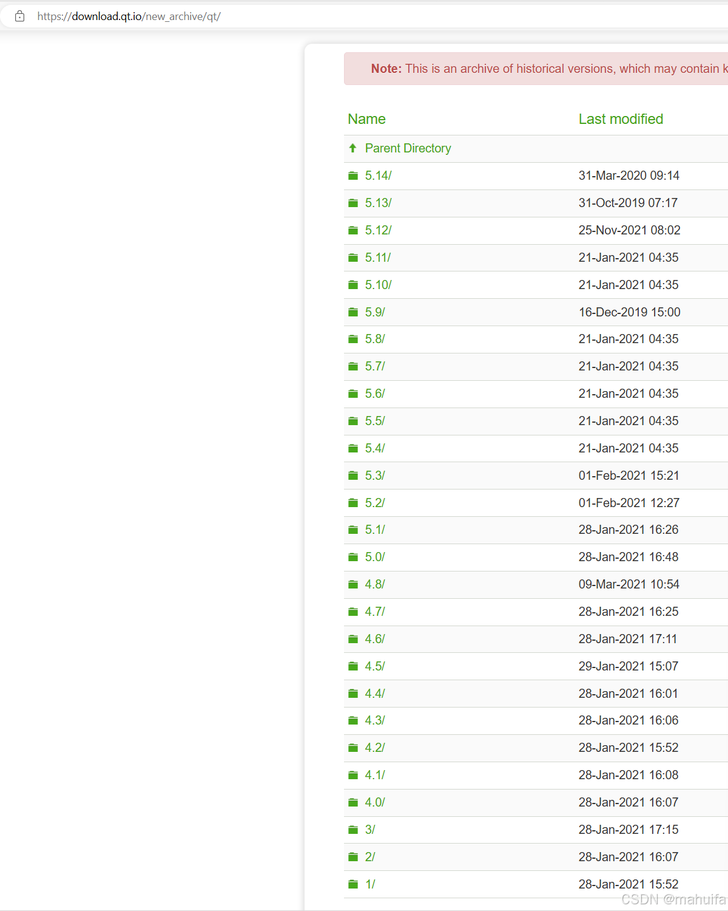Click the folder icon for 5.5/
Viewport: 728px width, 911px height.
[x=353, y=421]
